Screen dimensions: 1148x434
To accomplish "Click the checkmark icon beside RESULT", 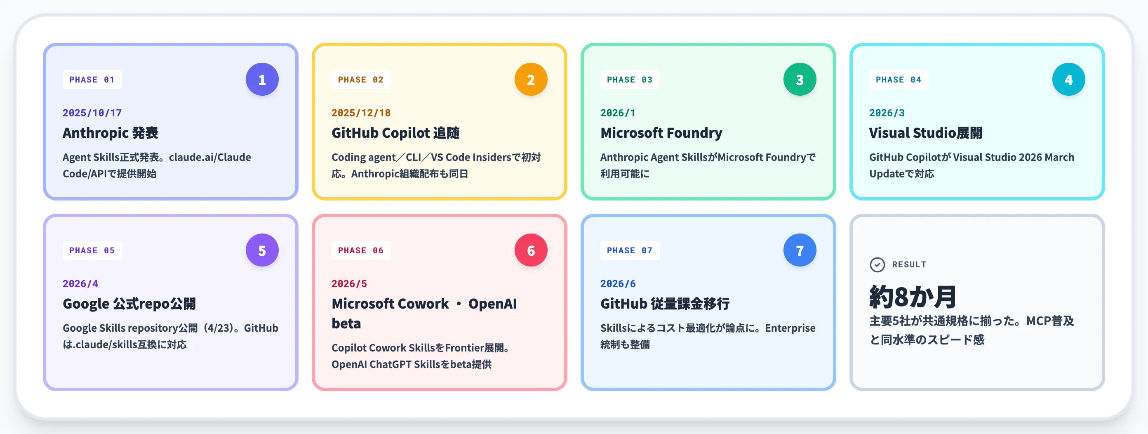I will [x=877, y=264].
